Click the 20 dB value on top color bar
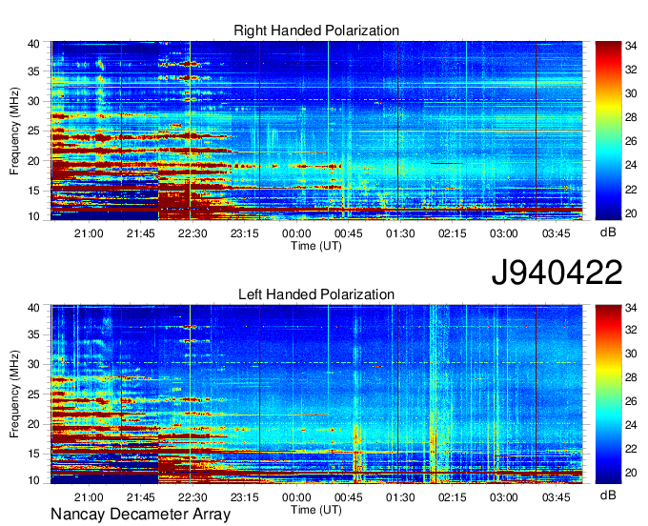648x526 pixels. pyautogui.click(x=631, y=213)
